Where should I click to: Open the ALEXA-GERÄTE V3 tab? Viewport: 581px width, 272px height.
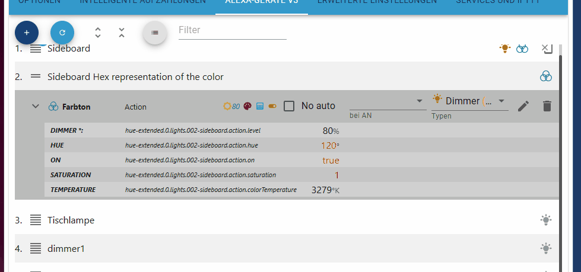tap(261, 2)
